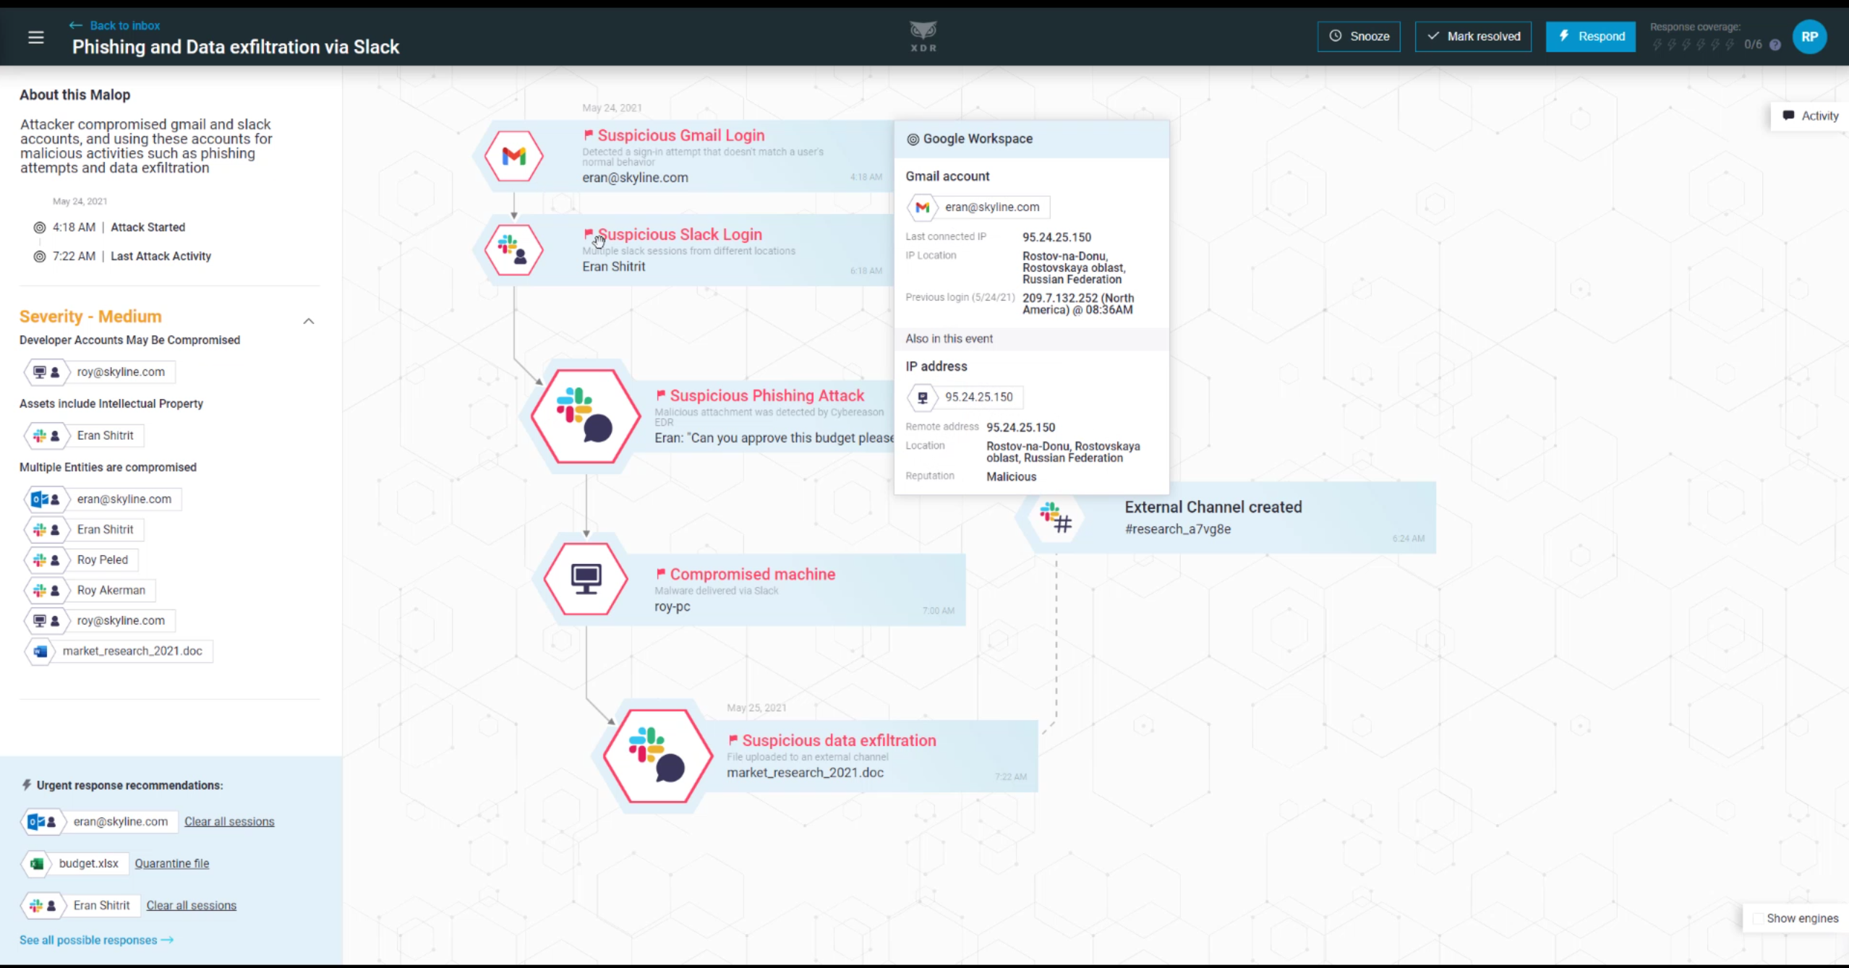1849x968 pixels.
Task: Click the Mark resolved button
Action: [x=1472, y=36]
